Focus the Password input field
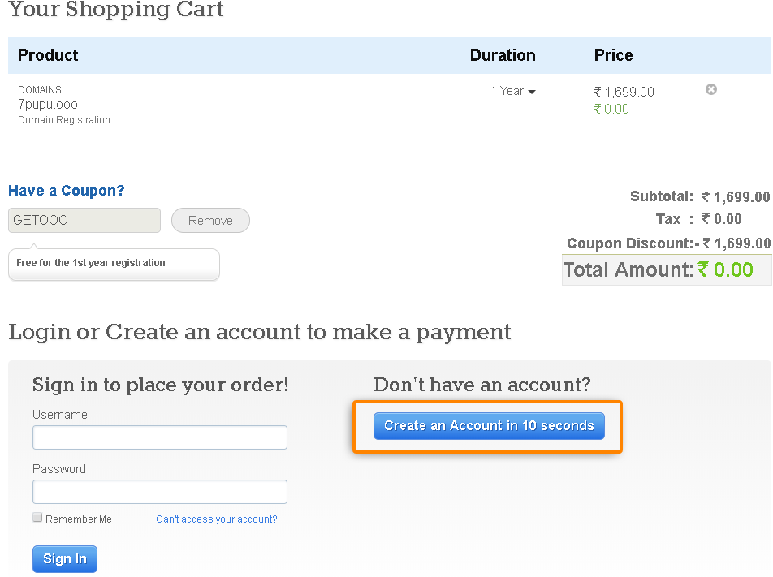This screenshot has height=577, width=773. click(x=160, y=492)
